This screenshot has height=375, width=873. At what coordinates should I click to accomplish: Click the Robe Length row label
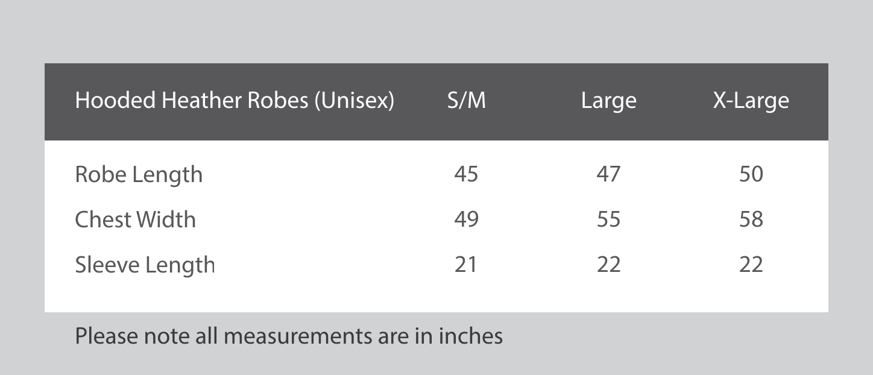[139, 175]
